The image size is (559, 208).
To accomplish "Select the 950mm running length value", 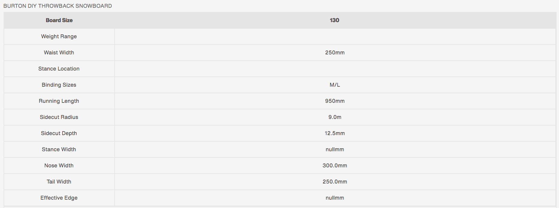I will coord(335,101).
